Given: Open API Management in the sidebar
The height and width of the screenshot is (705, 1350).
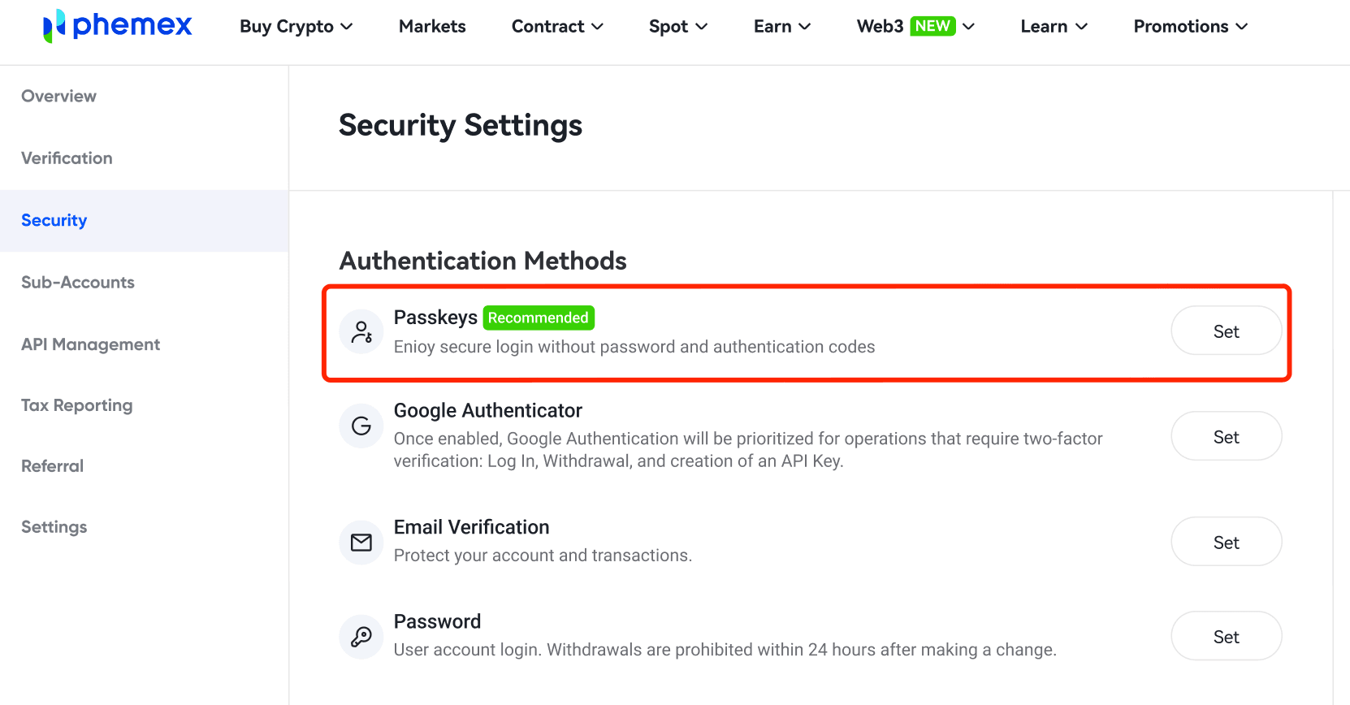Looking at the screenshot, I should point(90,344).
